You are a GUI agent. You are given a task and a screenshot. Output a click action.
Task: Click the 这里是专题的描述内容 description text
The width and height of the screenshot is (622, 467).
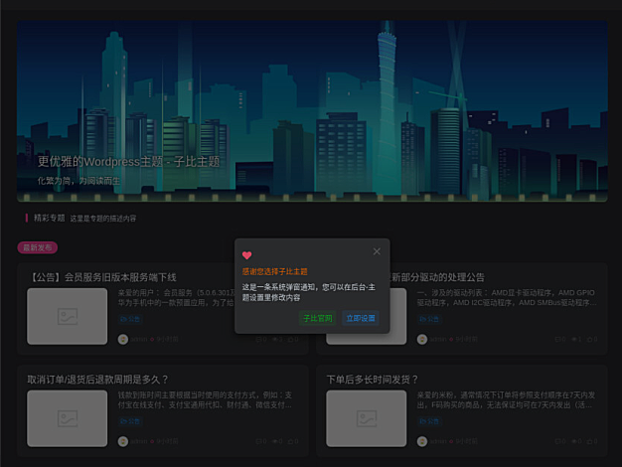coord(103,219)
